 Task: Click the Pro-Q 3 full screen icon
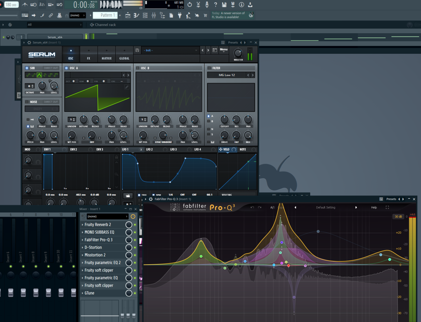click(387, 208)
